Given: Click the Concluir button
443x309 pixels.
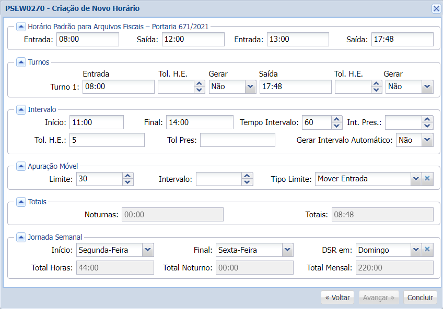Looking at the screenshot, I should click(x=420, y=297).
